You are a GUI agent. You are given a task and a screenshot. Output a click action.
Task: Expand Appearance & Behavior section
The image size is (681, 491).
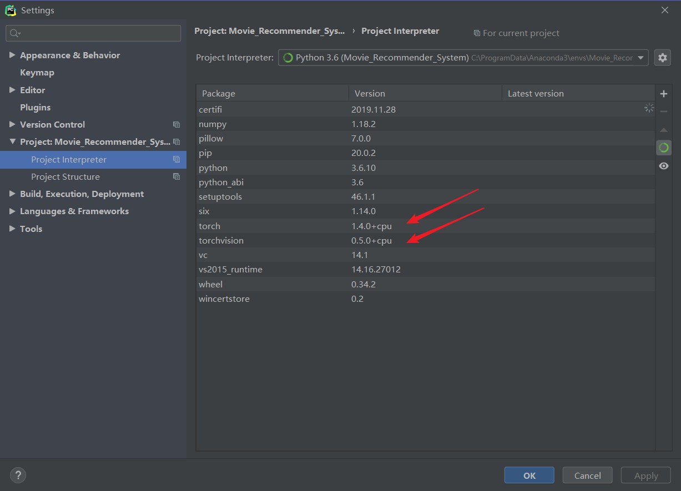(12, 55)
